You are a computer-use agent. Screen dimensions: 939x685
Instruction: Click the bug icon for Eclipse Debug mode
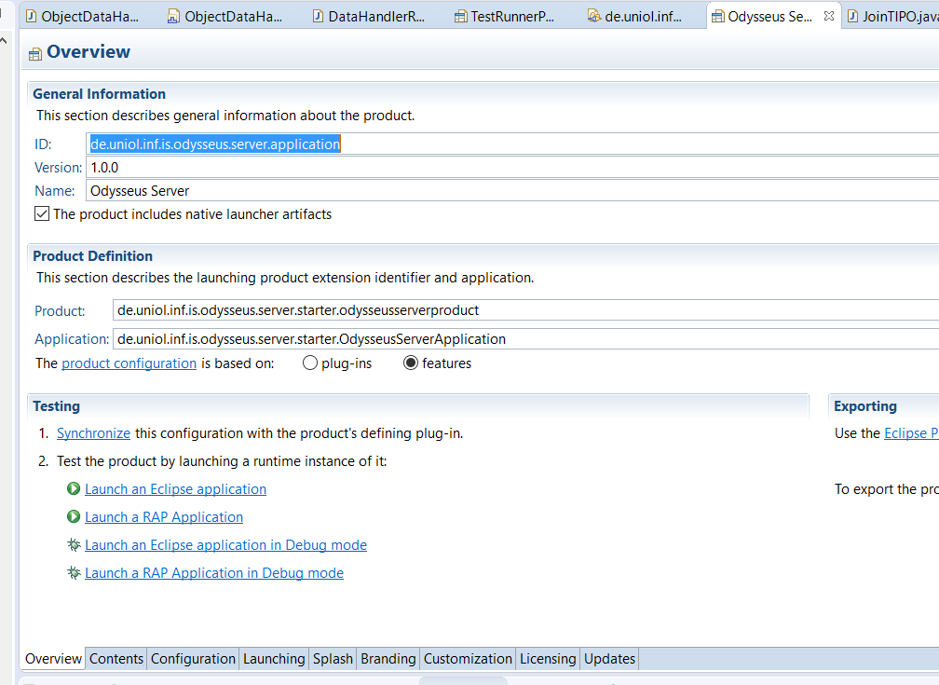point(74,545)
